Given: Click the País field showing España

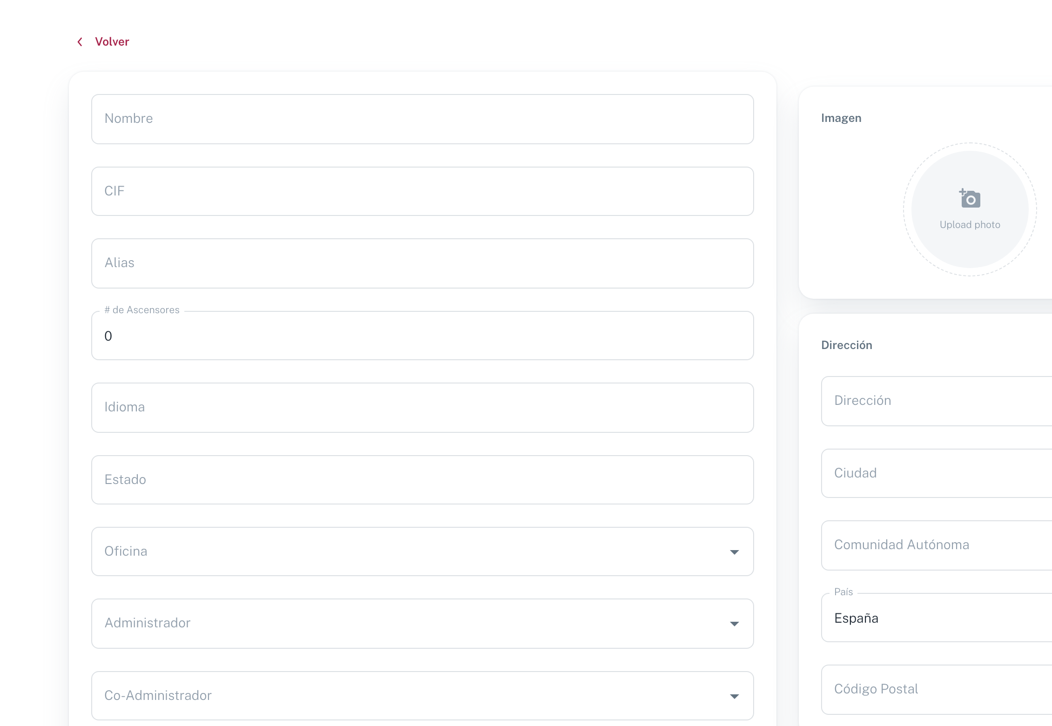Looking at the screenshot, I should coord(937,618).
